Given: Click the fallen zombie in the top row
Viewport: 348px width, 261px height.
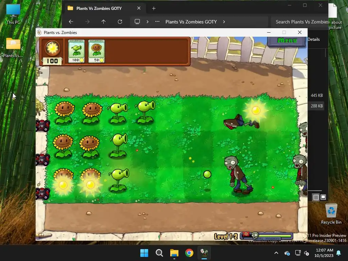Looking at the screenshot, I should [241, 122].
